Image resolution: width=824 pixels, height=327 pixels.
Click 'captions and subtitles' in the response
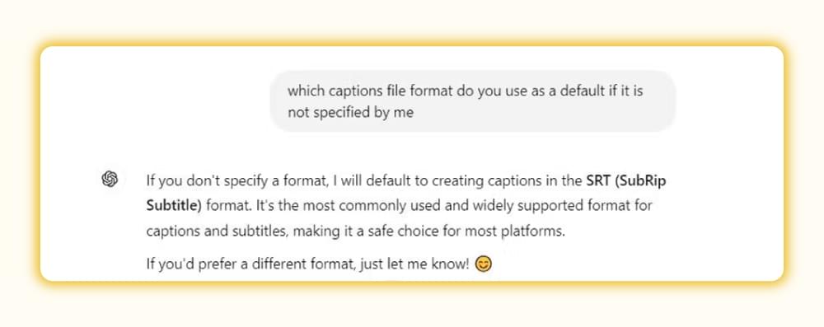(215, 231)
